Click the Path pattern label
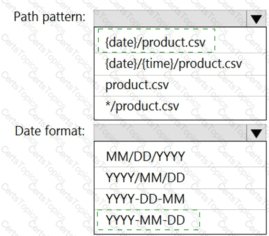The height and width of the screenshot is (236, 269). 49,18
